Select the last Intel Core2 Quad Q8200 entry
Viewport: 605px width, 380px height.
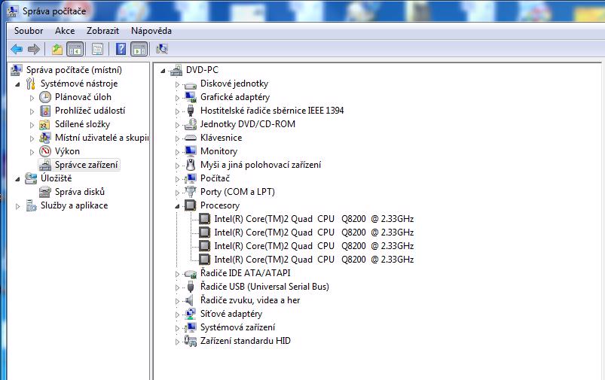(313, 260)
